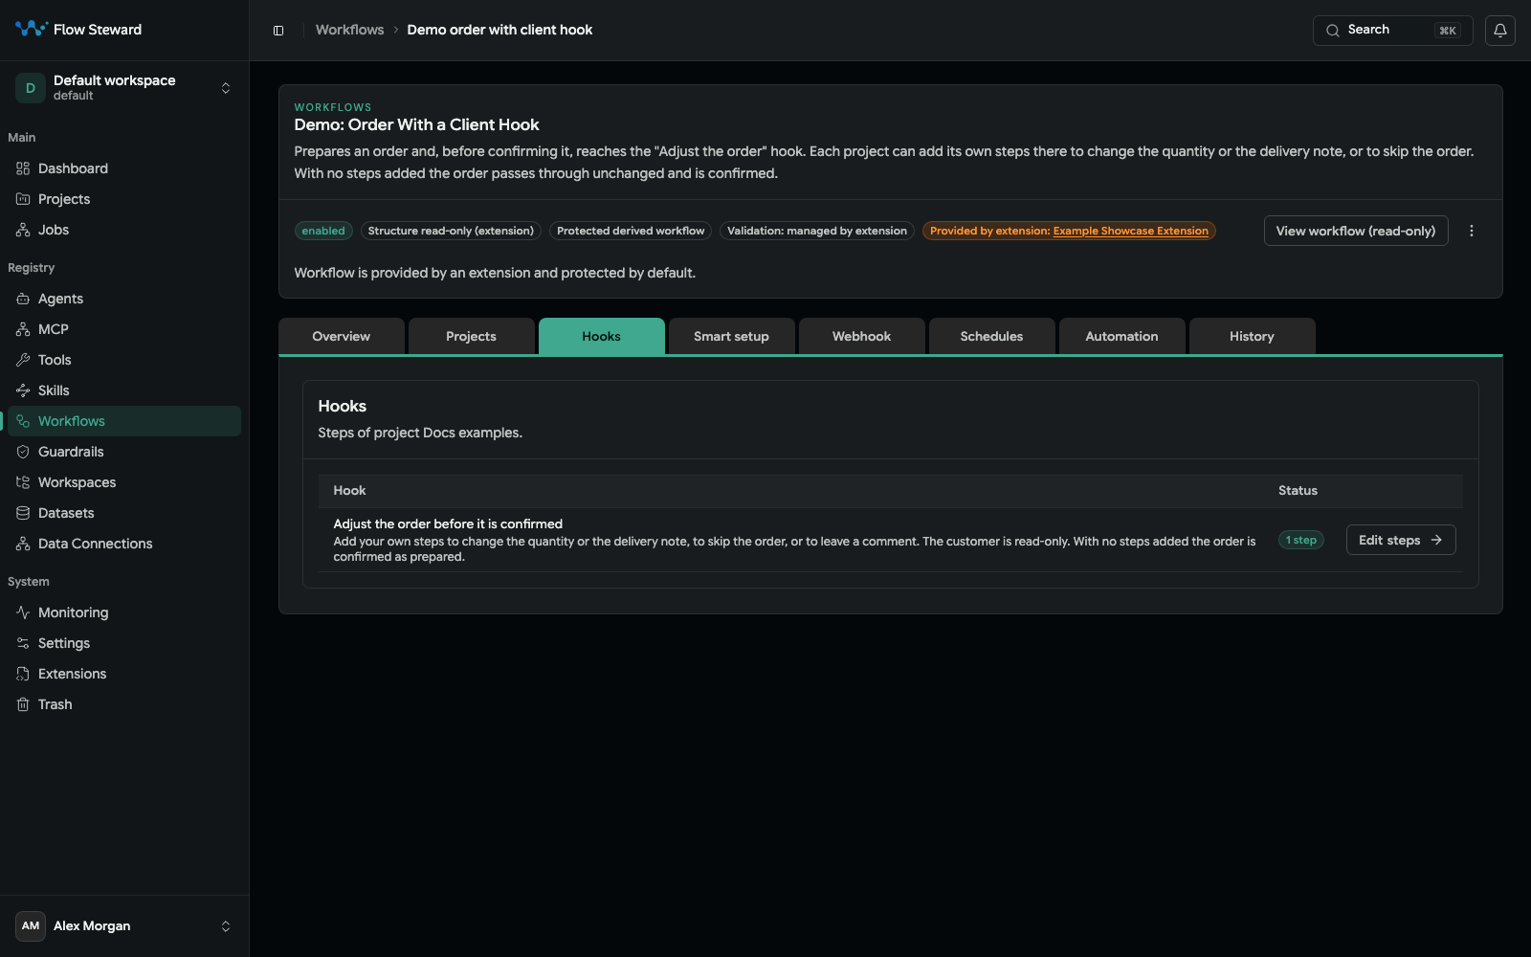1531x957 pixels.
Task: Click the Projects sidebar icon
Action: (x=23, y=199)
